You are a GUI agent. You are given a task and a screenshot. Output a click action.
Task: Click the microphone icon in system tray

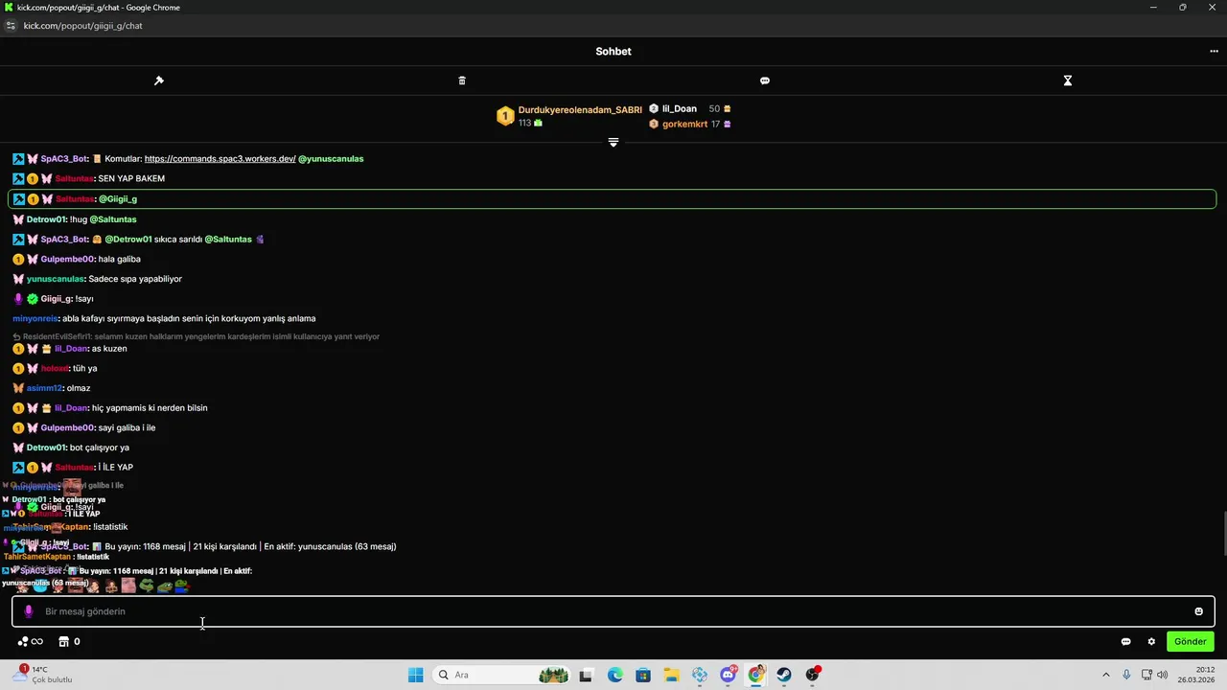click(1126, 675)
